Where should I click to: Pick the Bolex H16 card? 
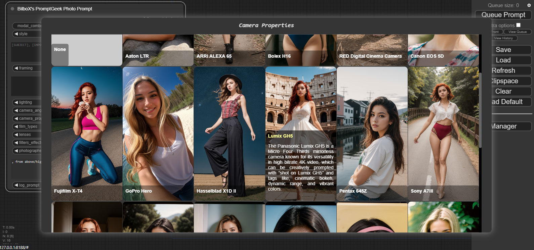(x=301, y=50)
